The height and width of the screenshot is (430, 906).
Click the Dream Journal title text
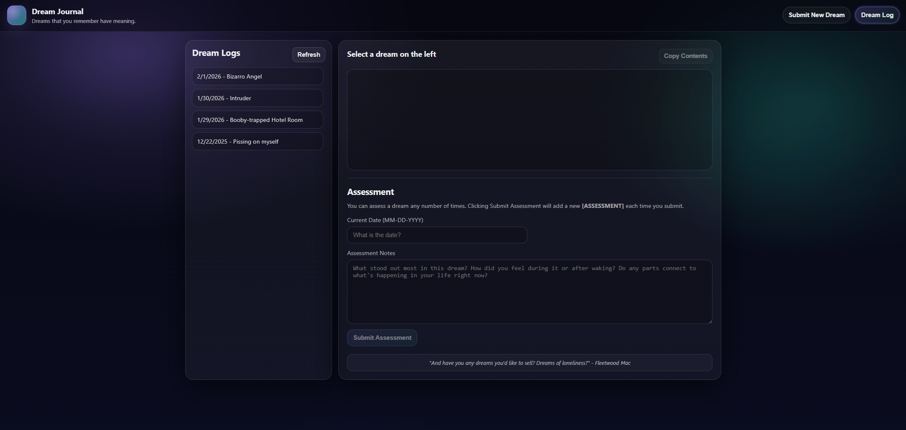coord(58,12)
